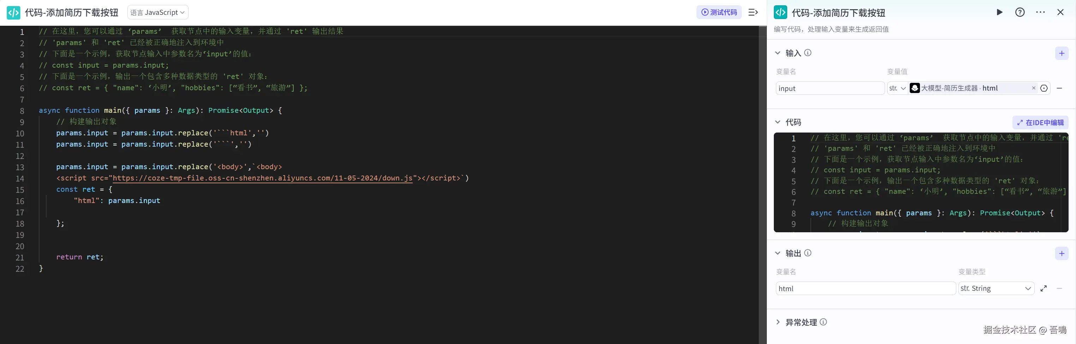This screenshot has height=344, width=1076.
Task: Open the str. type dropdown for input
Action: point(897,88)
